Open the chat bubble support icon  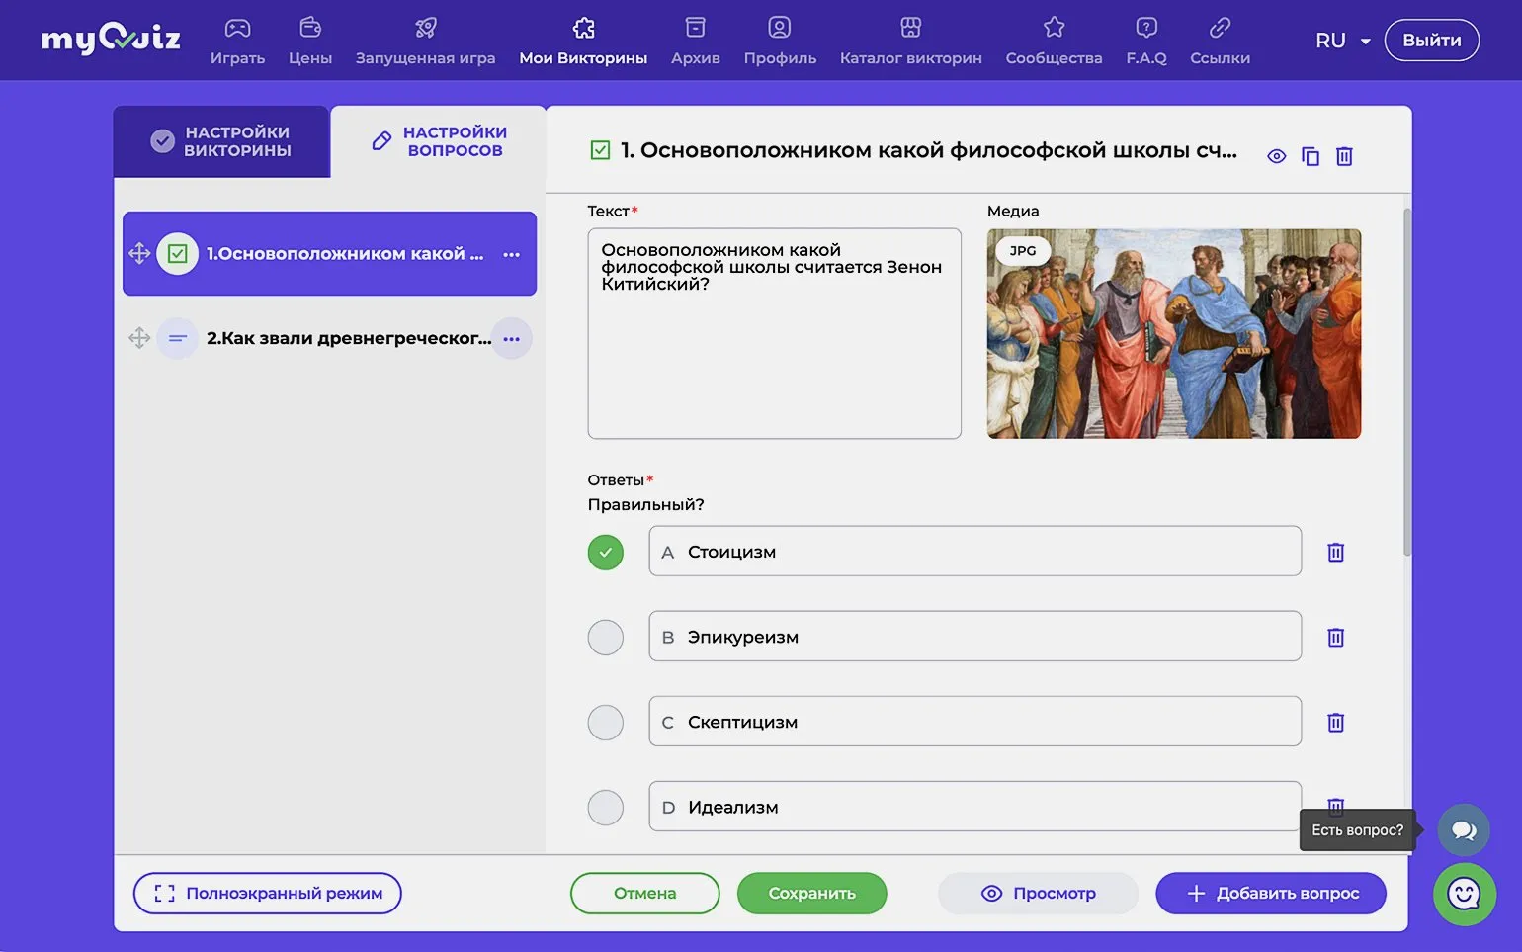pos(1464,830)
